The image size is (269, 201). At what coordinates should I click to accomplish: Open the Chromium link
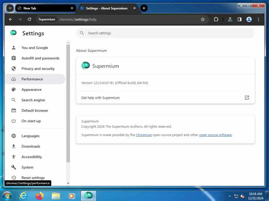coord(144,135)
